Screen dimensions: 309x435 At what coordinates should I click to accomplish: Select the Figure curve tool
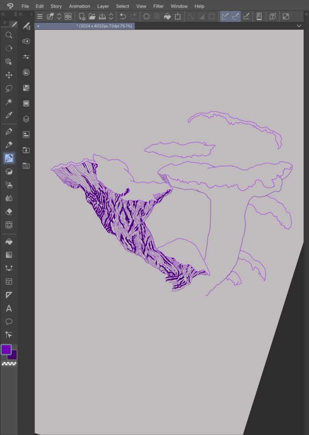coord(9,268)
